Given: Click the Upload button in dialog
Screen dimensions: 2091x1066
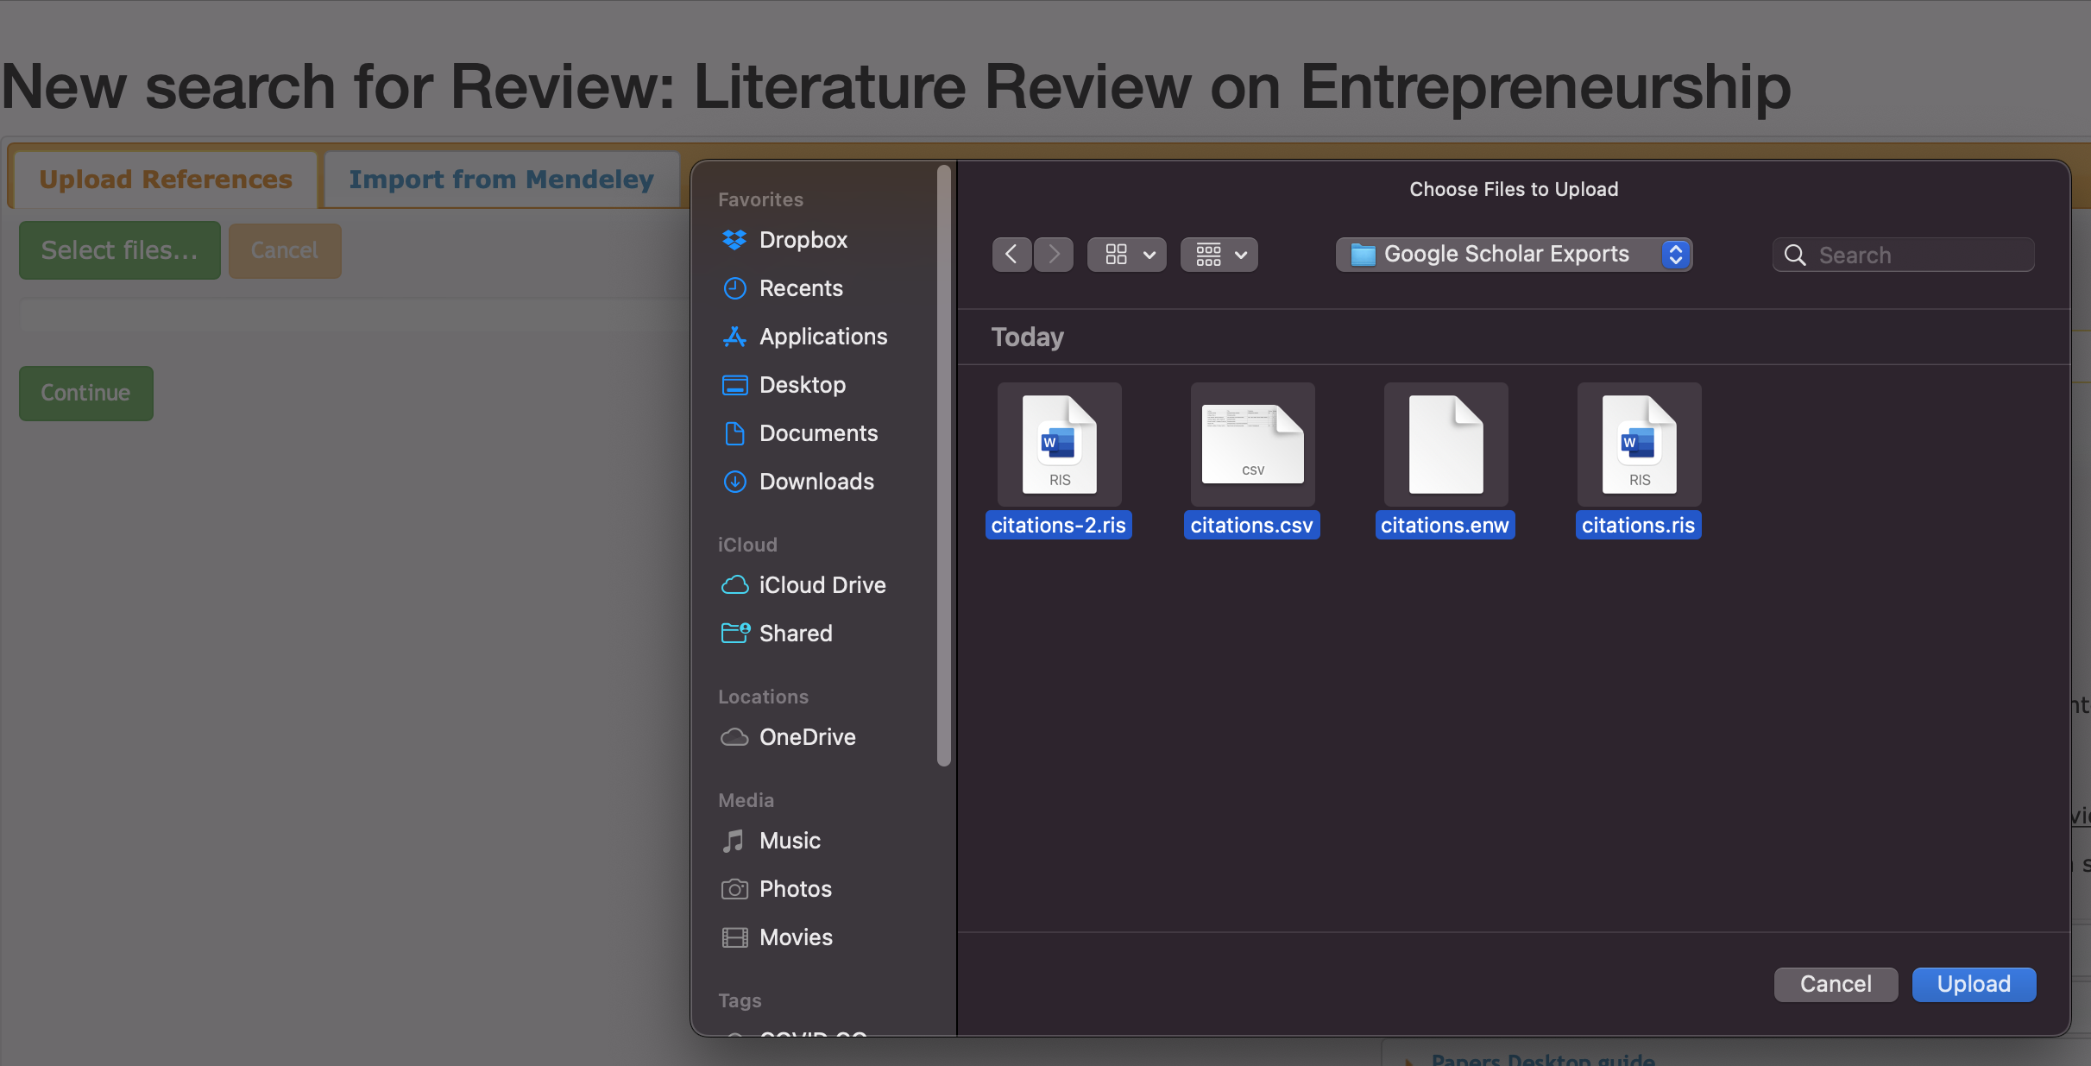Looking at the screenshot, I should pyautogui.click(x=1974, y=984).
